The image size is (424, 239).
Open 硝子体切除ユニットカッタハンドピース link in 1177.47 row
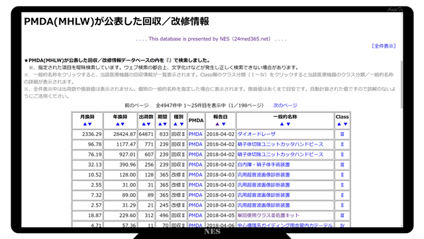pos(280,145)
